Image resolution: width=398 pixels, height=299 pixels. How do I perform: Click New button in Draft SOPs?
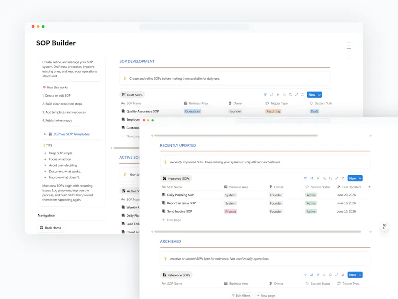312,95
